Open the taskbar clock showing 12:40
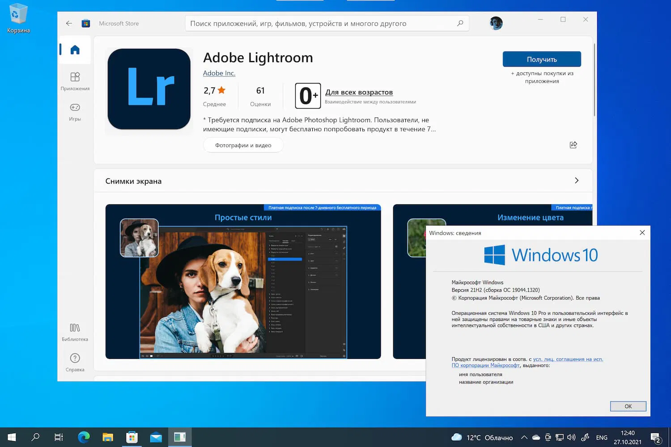 (x=628, y=438)
